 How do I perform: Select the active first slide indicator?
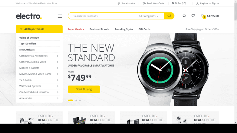click(x=71, y=100)
